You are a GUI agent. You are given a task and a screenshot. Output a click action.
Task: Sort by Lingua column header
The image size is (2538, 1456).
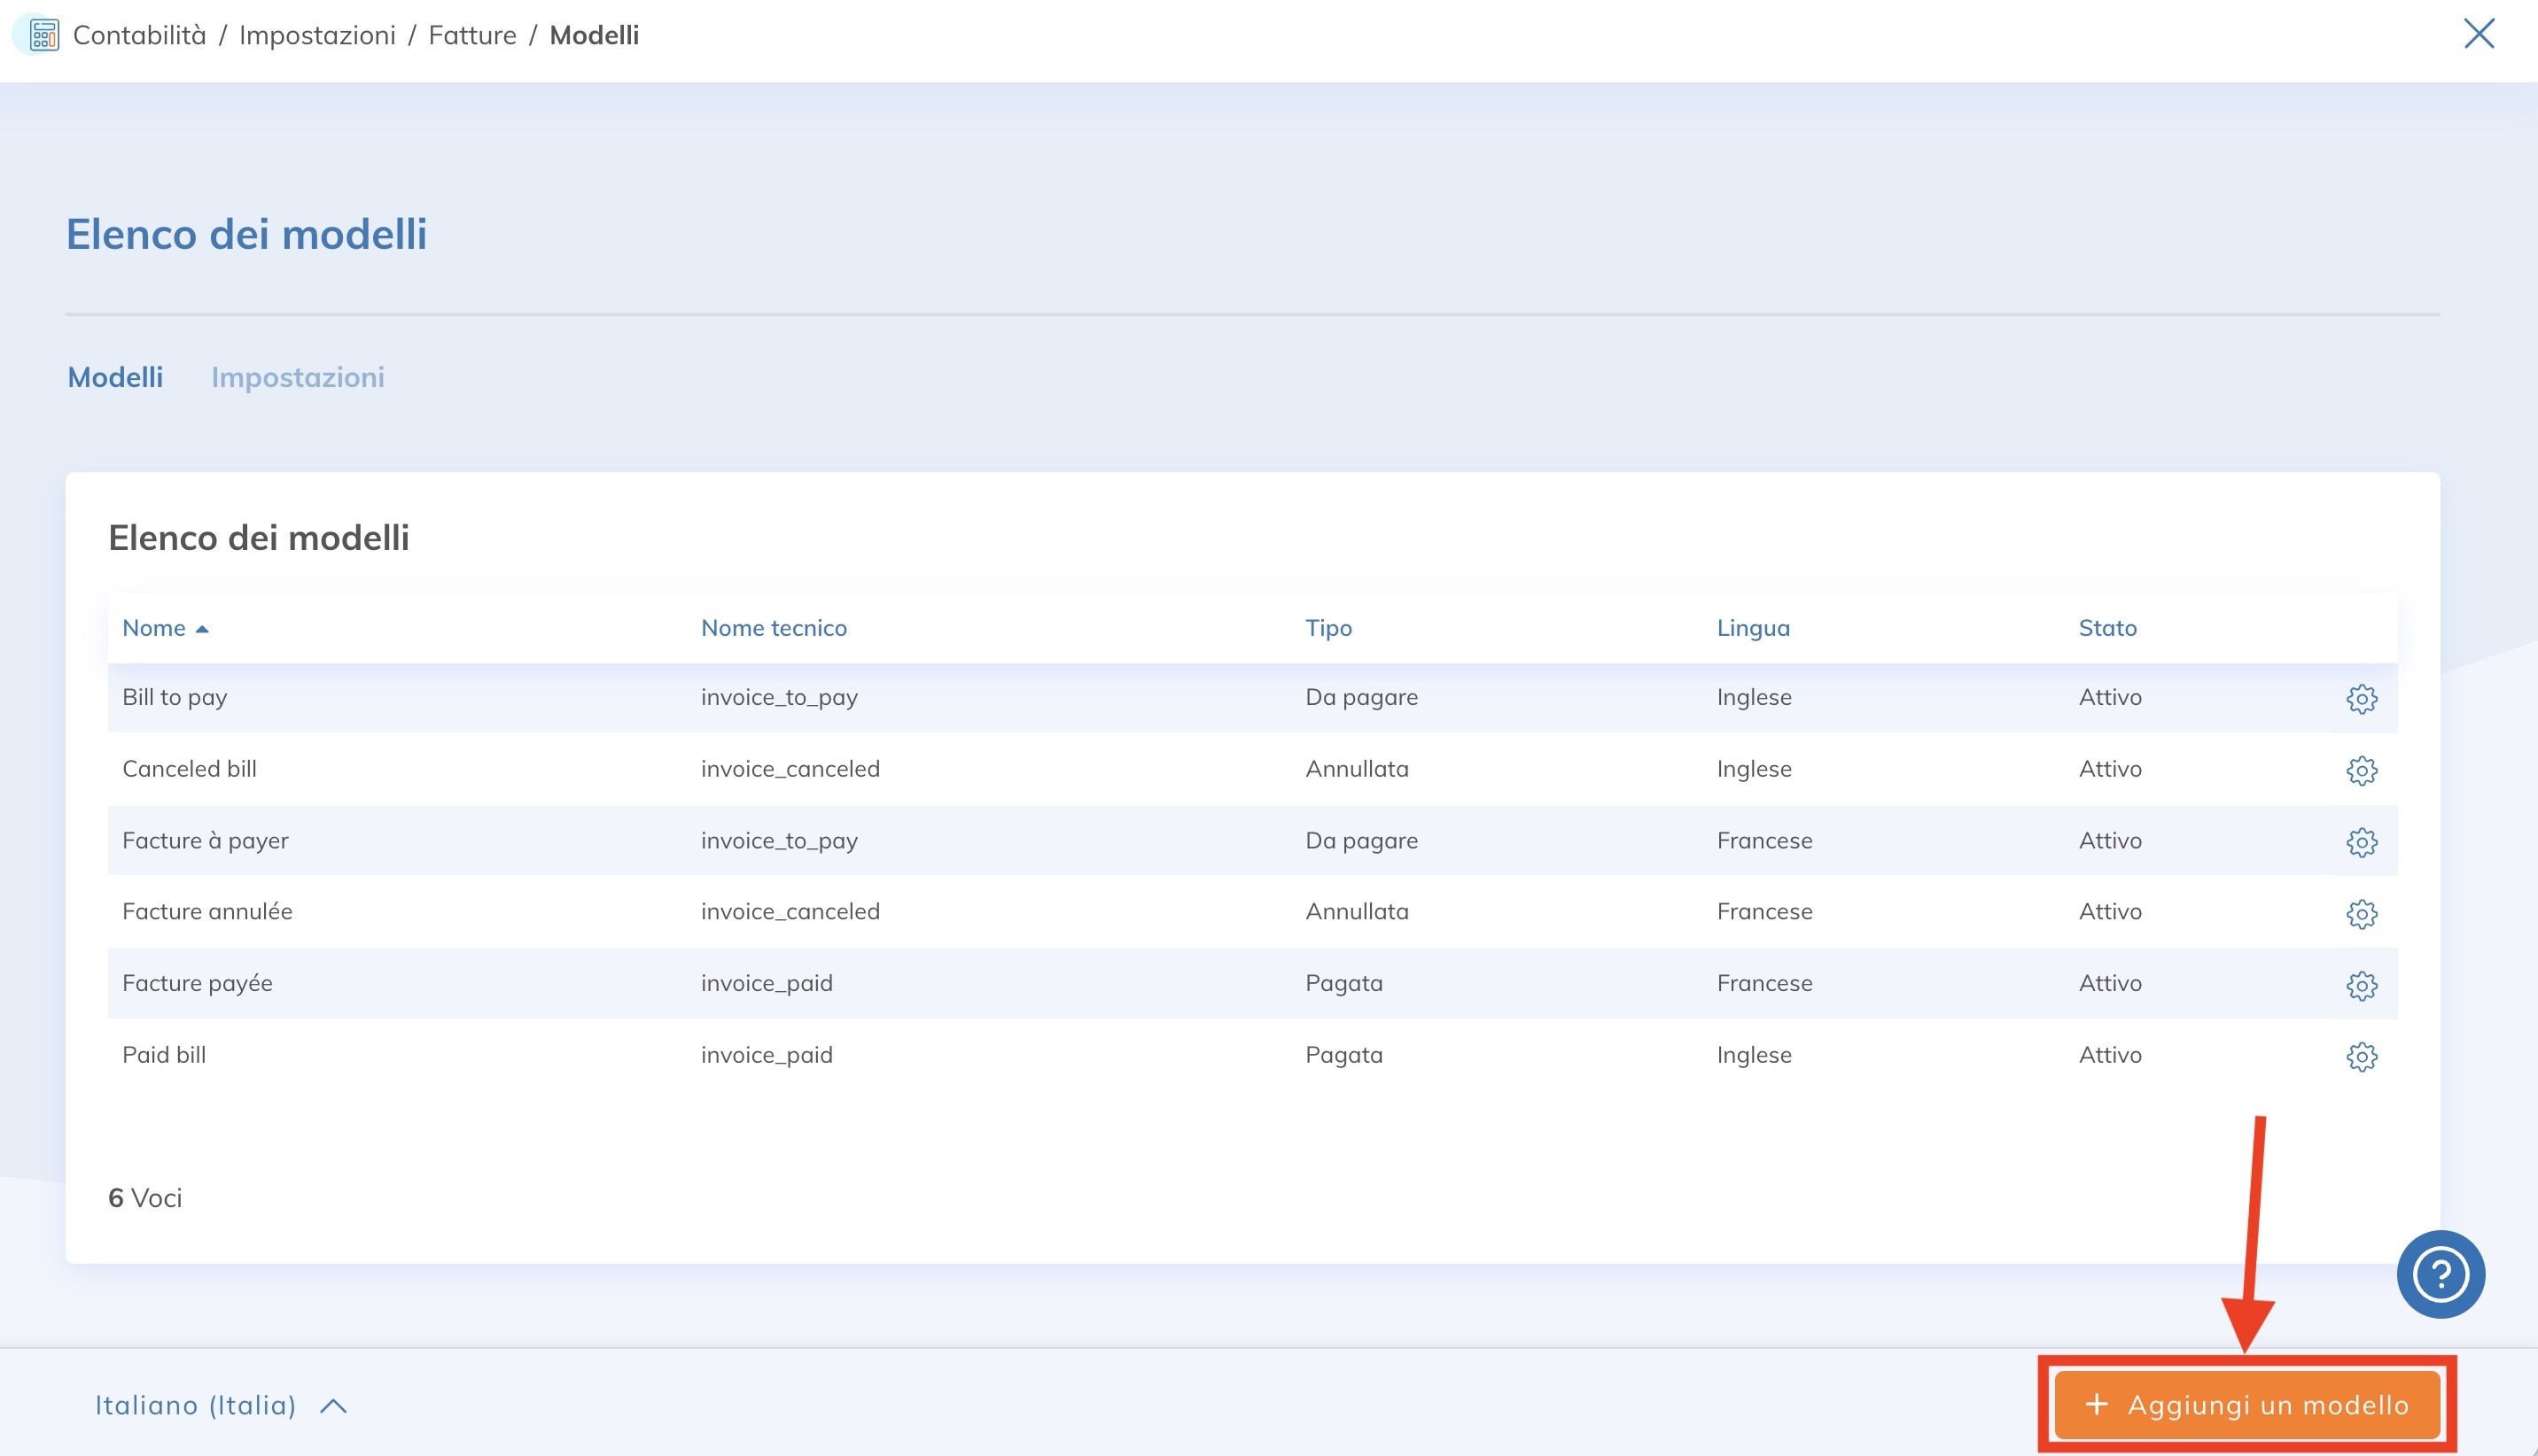tap(1753, 628)
